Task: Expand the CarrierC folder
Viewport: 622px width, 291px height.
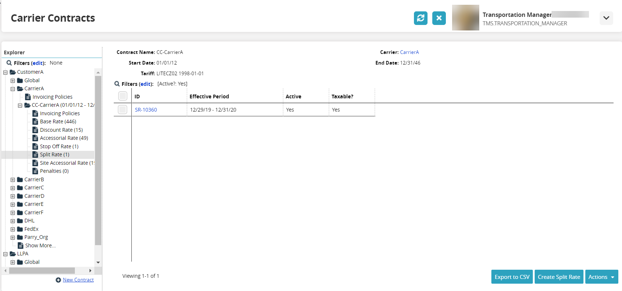Action: 13,188
